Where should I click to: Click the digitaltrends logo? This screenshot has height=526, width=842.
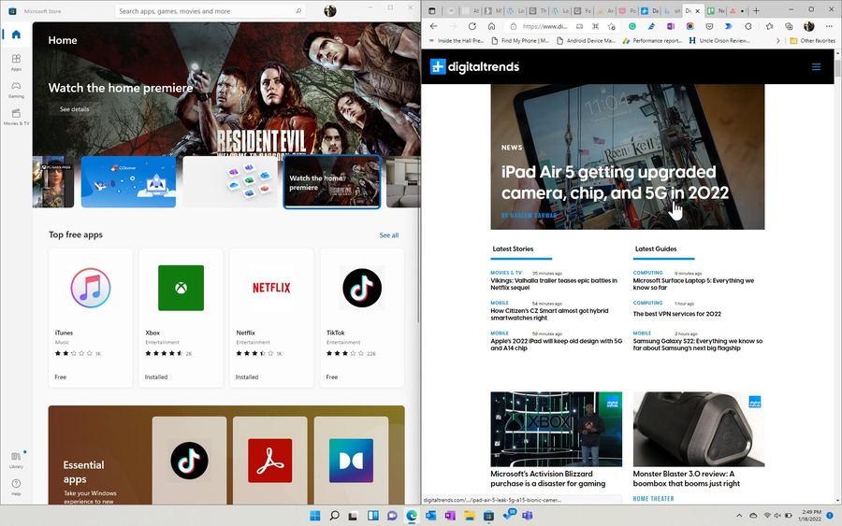[474, 66]
